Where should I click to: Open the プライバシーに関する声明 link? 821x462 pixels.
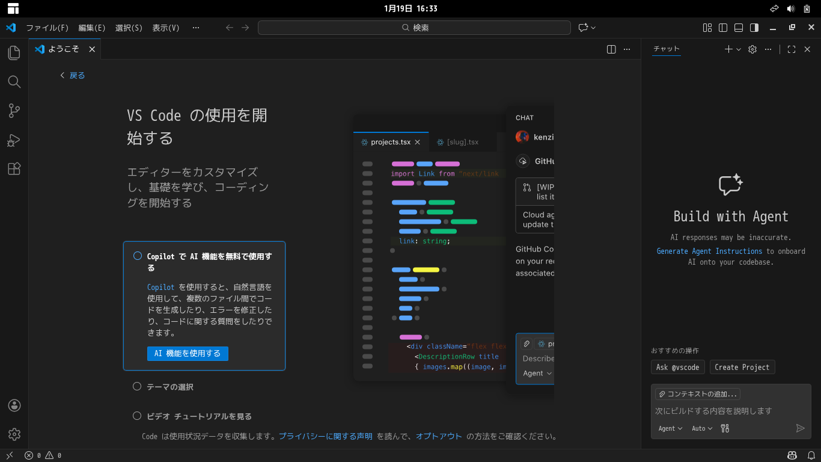tap(325, 436)
